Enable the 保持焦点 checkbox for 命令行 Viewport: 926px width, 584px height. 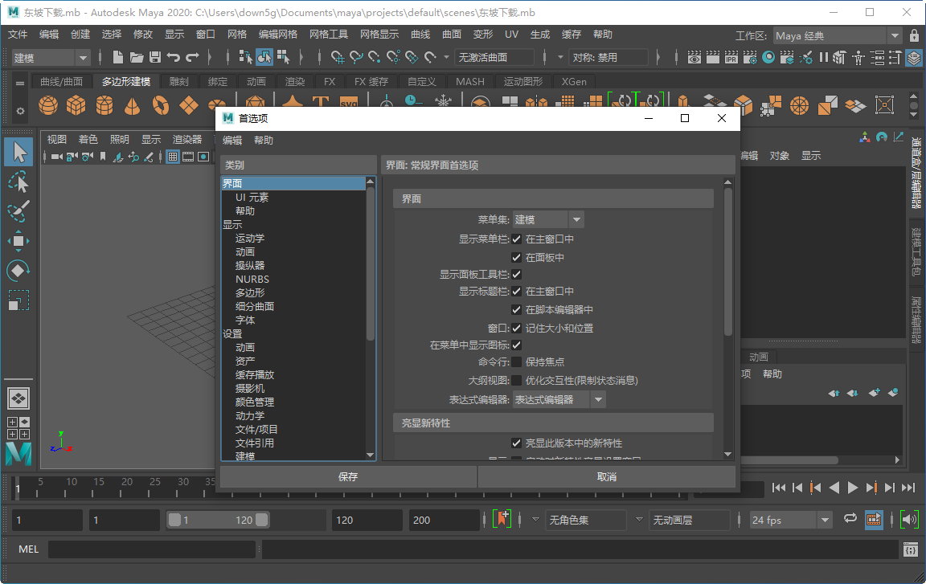coord(516,361)
